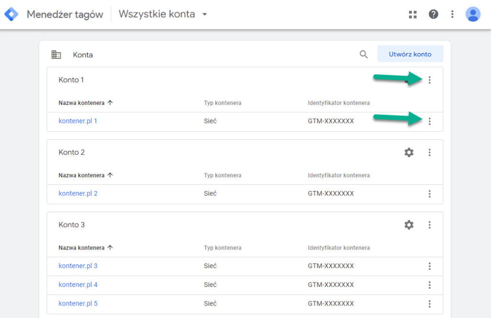The height and width of the screenshot is (318, 491).
Task: Open the three-dot menu for Konto 2
Action: coord(430,152)
